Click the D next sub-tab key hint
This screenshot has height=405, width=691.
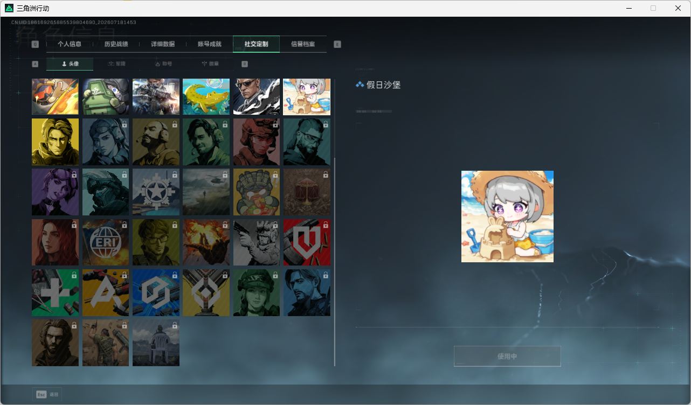click(x=245, y=64)
